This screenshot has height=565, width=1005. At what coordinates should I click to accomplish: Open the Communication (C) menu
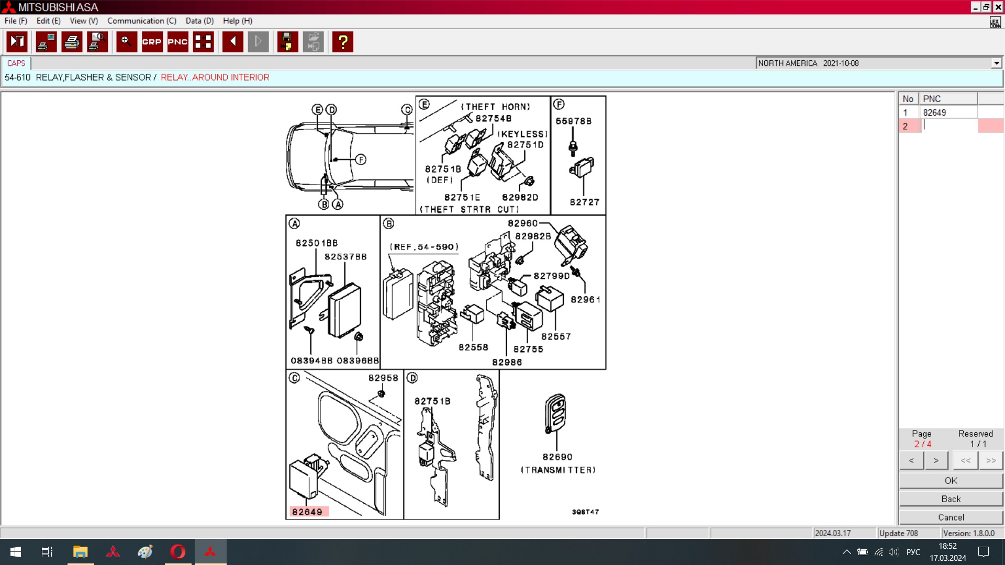pyautogui.click(x=141, y=21)
